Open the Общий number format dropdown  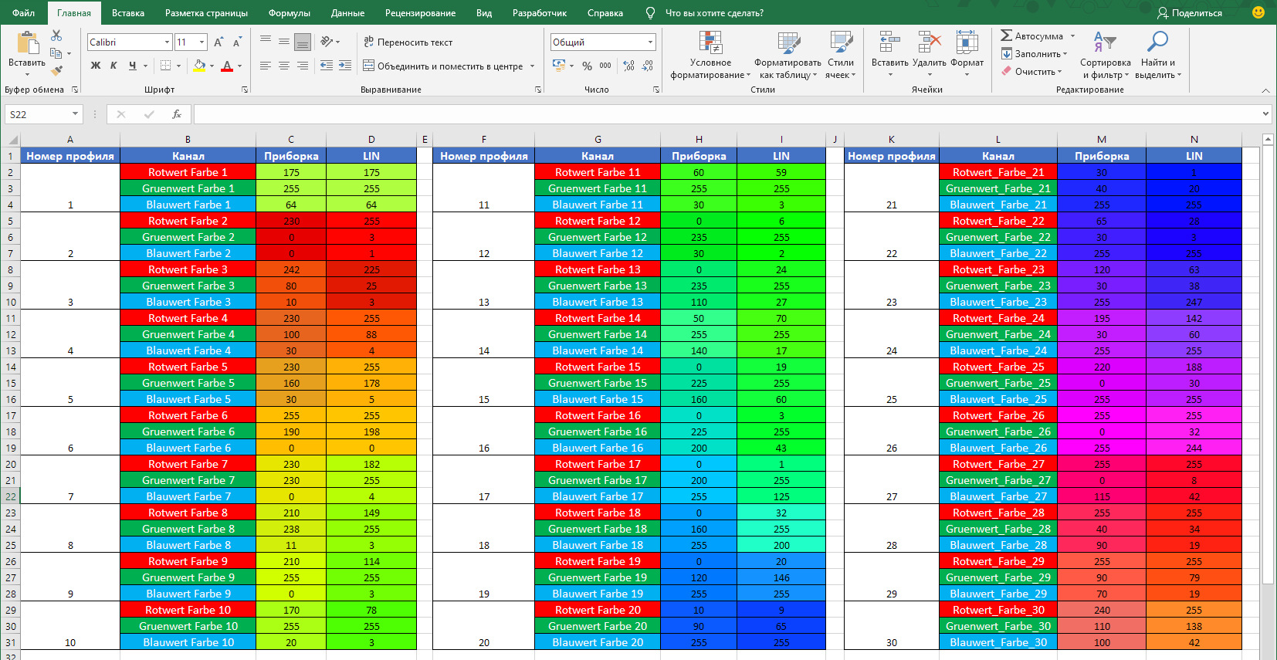pyautogui.click(x=651, y=42)
